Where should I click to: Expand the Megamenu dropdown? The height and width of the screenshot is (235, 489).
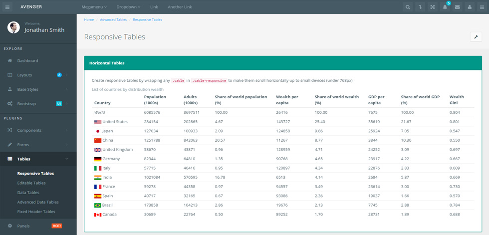pos(94,7)
